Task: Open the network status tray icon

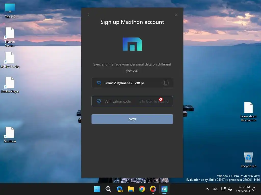Action: 223,189
